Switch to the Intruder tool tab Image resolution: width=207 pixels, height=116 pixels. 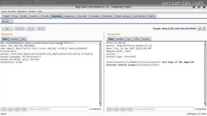[45, 16]
